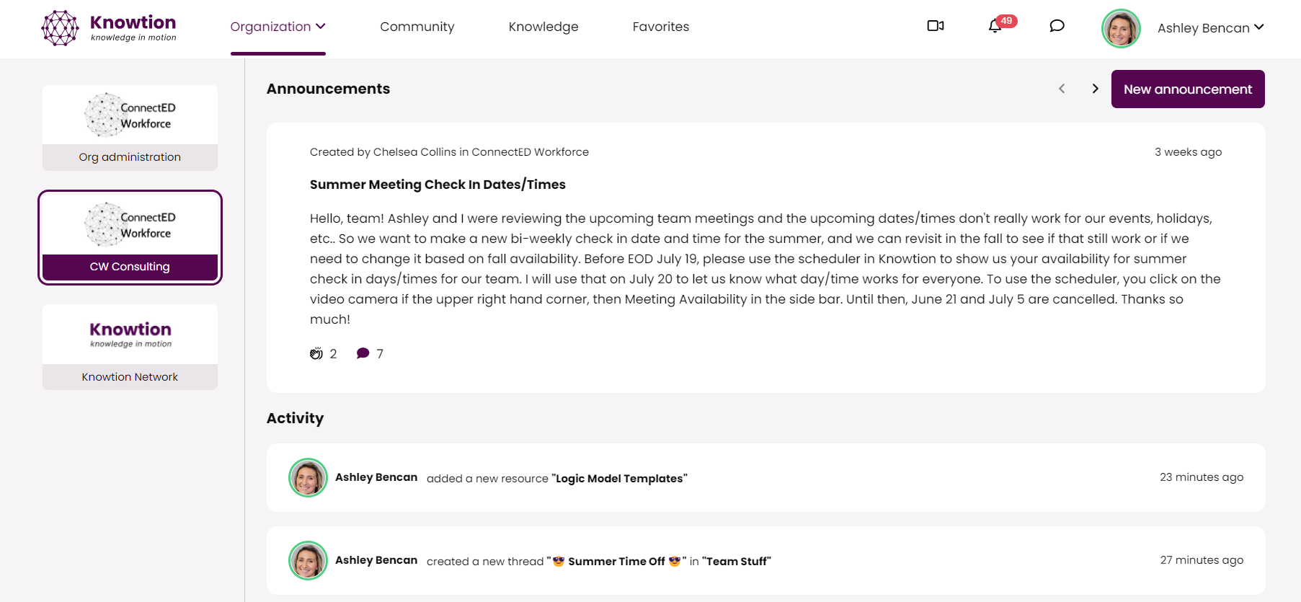Select the Org administration card
The width and height of the screenshot is (1301, 602).
pos(130,128)
